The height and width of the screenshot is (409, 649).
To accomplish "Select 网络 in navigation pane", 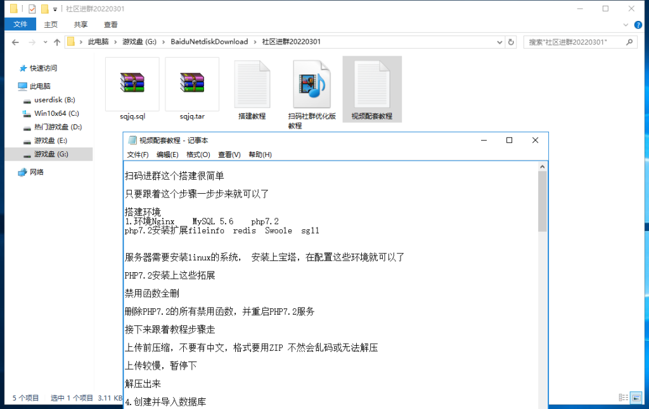I will pos(36,172).
